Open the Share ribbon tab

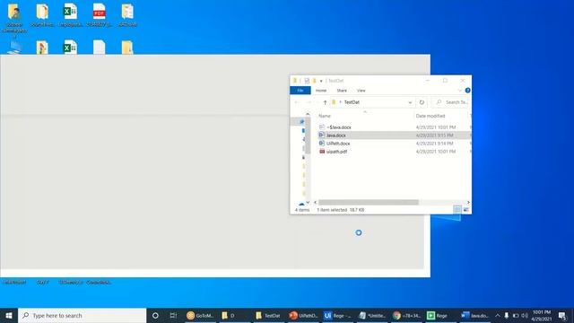coord(342,91)
